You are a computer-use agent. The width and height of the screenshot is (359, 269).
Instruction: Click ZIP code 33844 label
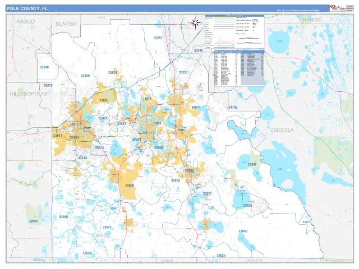coord(196,107)
